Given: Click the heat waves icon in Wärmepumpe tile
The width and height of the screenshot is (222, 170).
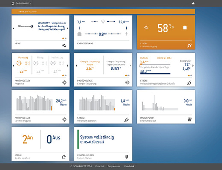Looking at the screenshot, I should click(189, 120).
